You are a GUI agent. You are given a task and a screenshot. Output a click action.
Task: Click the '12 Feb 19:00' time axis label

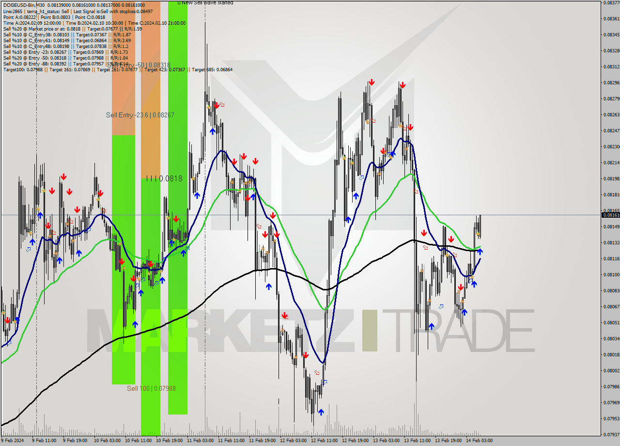355,440
